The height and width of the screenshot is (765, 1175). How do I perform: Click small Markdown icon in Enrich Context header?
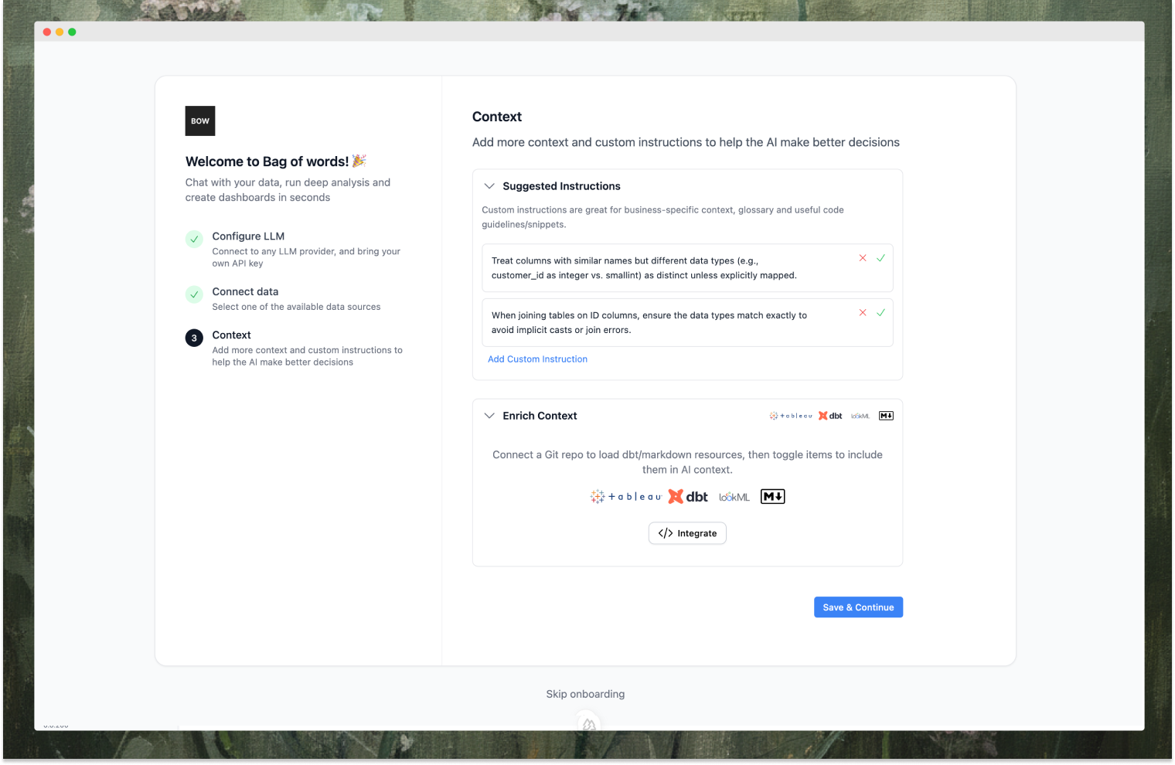point(886,416)
